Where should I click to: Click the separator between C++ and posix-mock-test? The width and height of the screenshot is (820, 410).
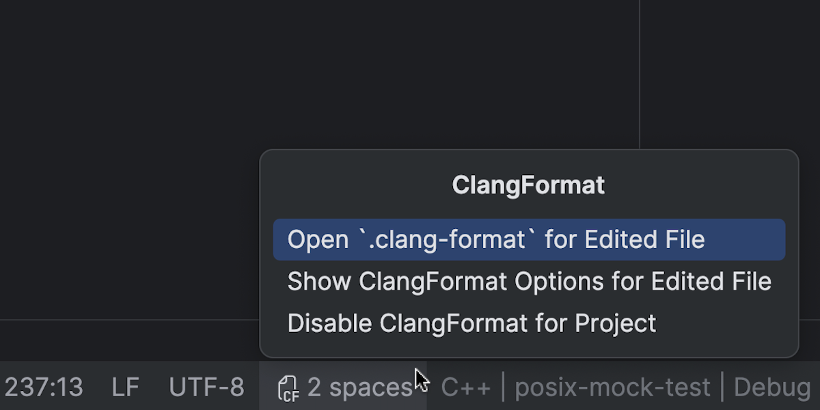pyautogui.click(x=503, y=387)
